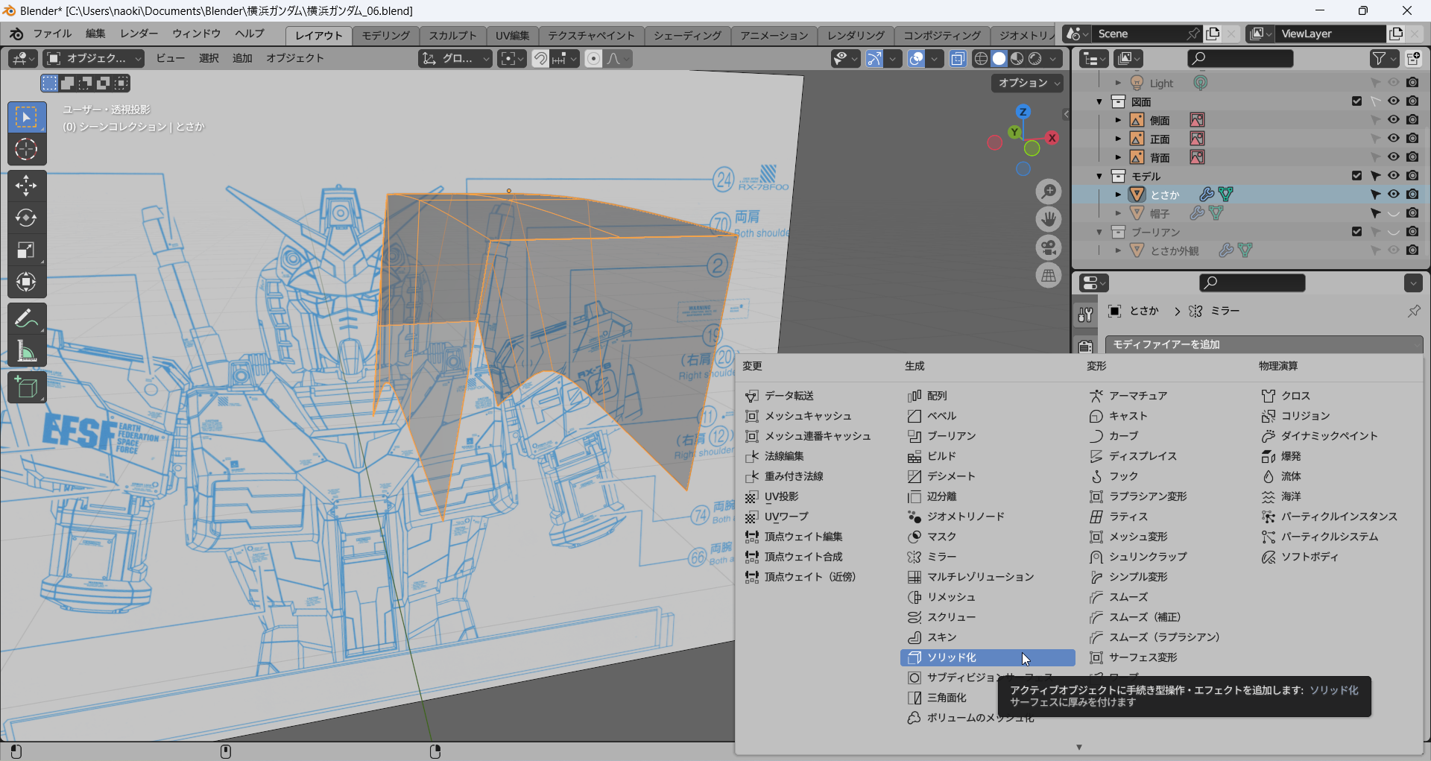
Task: Add the ソリッド化 modifier
Action: pos(951,657)
